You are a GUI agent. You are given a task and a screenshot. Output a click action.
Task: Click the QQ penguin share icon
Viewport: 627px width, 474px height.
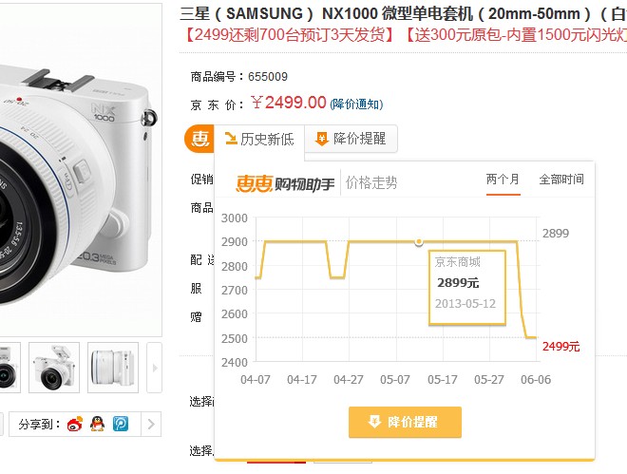[97, 424]
